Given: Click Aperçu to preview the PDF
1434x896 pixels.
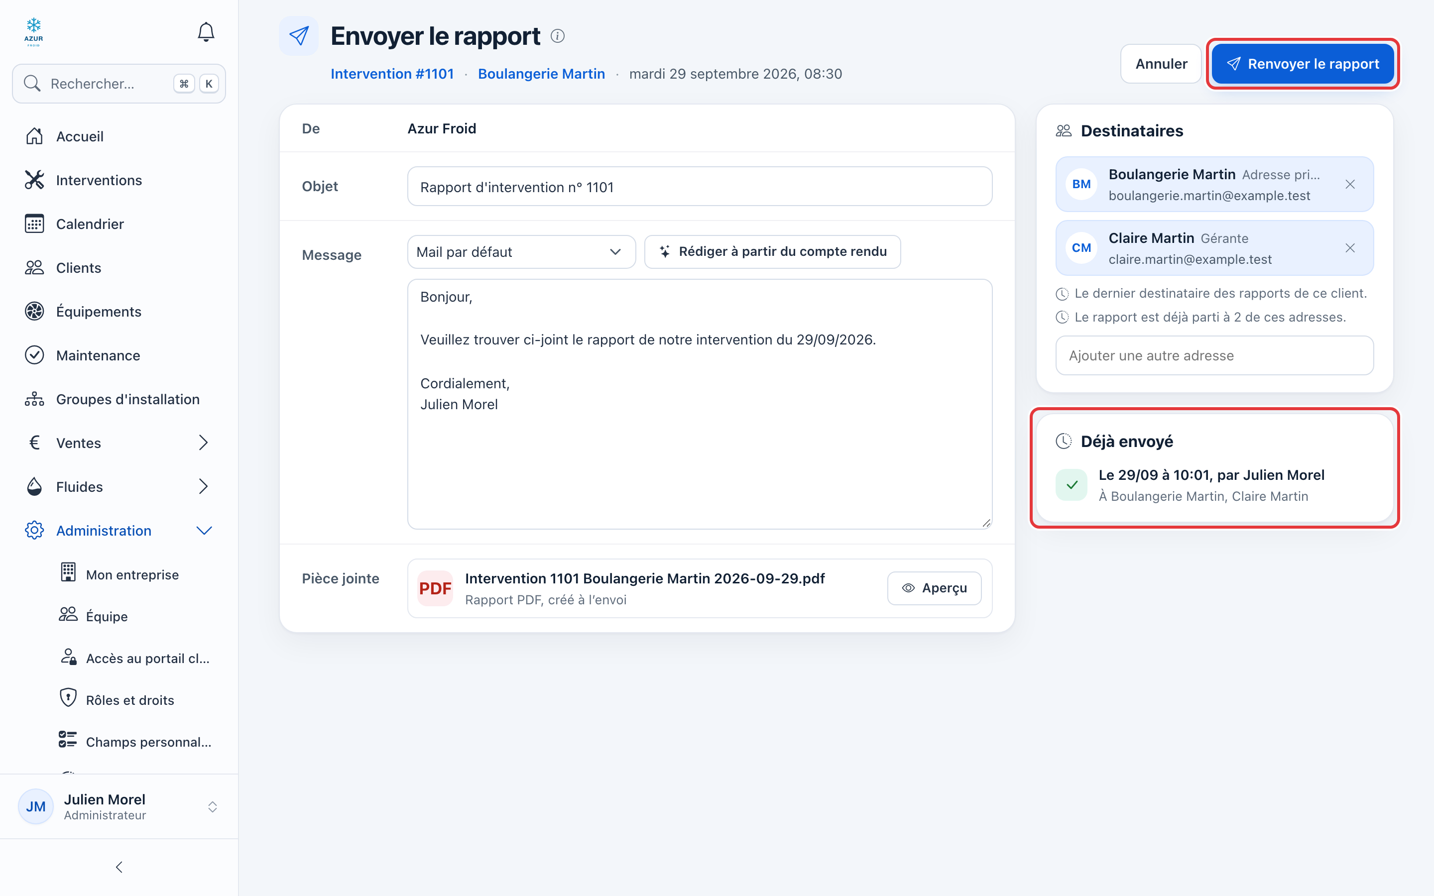Looking at the screenshot, I should coord(934,588).
